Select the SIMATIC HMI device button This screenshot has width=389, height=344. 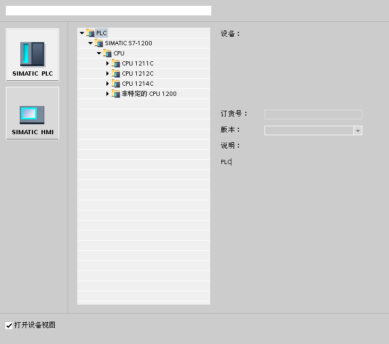32,113
